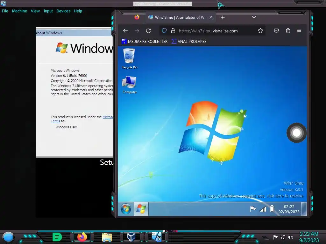
Task: Click the Version 6.1 (Build 7600) text
Action: pyautogui.click(x=69, y=76)
